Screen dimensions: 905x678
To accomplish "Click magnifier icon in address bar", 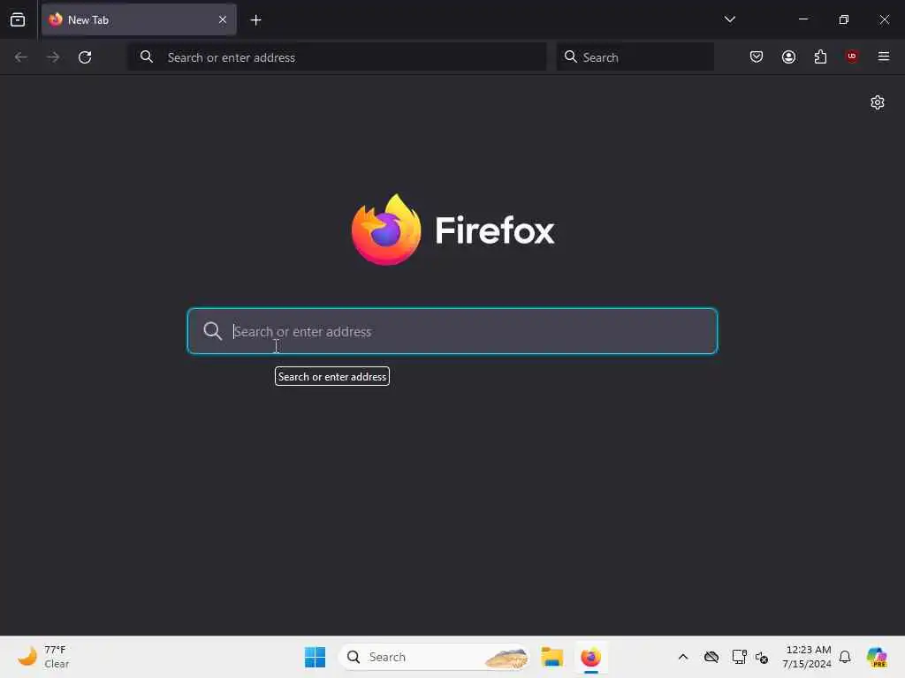I will (147, 56).
